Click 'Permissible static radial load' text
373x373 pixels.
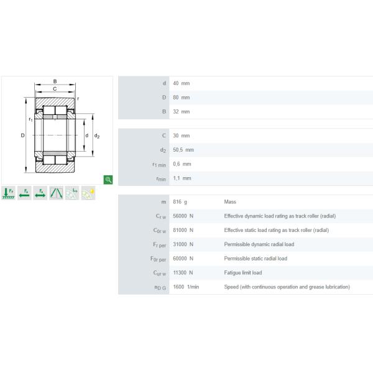[256, 259]
